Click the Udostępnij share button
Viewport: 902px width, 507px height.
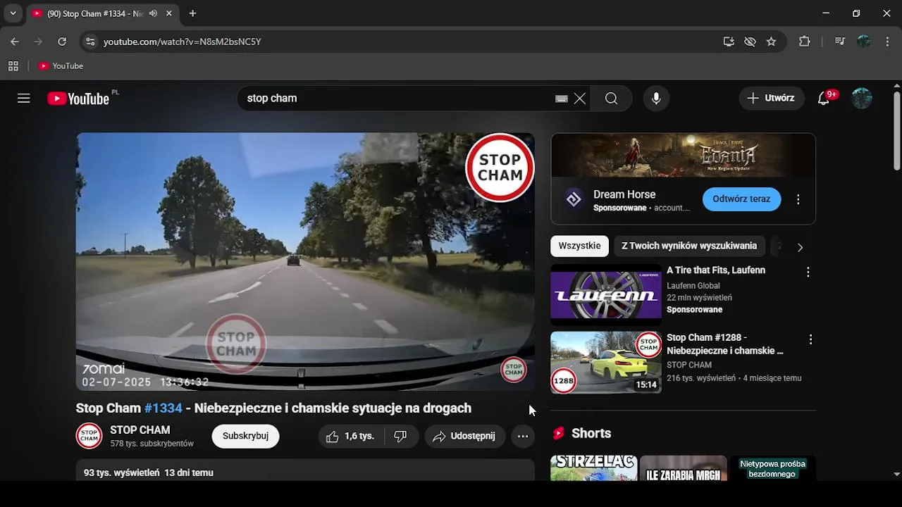pos(464,437)
